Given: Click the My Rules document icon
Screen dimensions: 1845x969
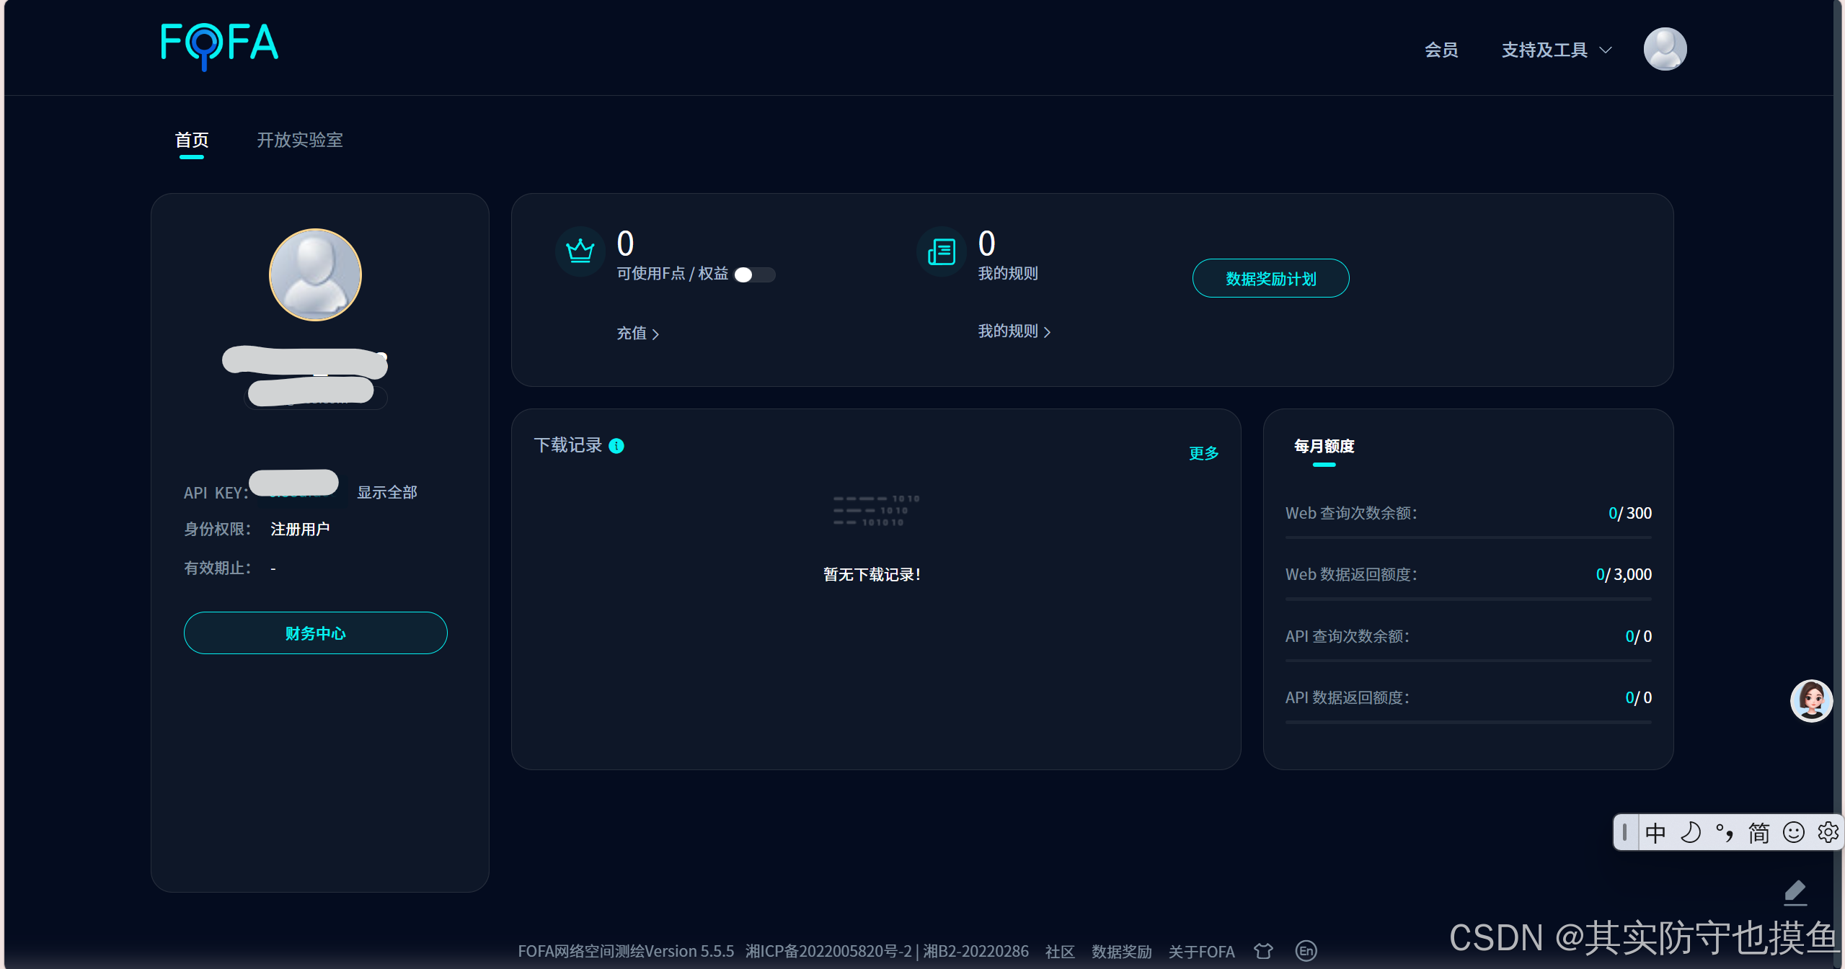Looking at the screenshot, I should (x=941, y=251).
